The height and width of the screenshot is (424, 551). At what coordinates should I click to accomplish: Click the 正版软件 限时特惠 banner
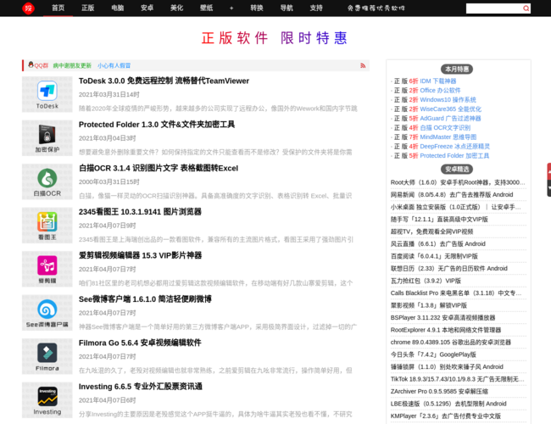(275, 38)
